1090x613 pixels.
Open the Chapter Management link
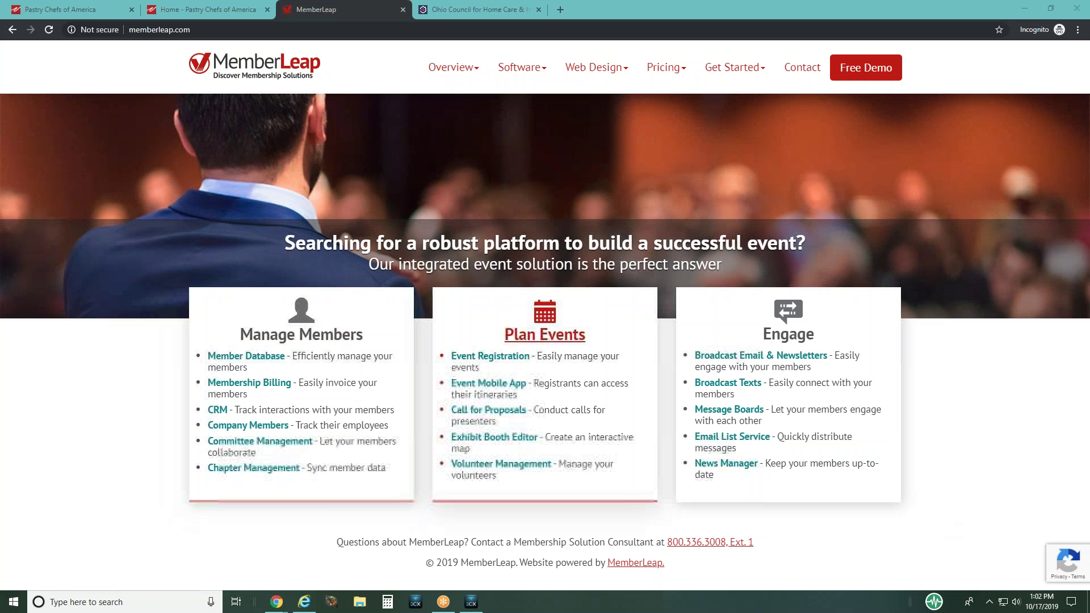tap(253, 468)
